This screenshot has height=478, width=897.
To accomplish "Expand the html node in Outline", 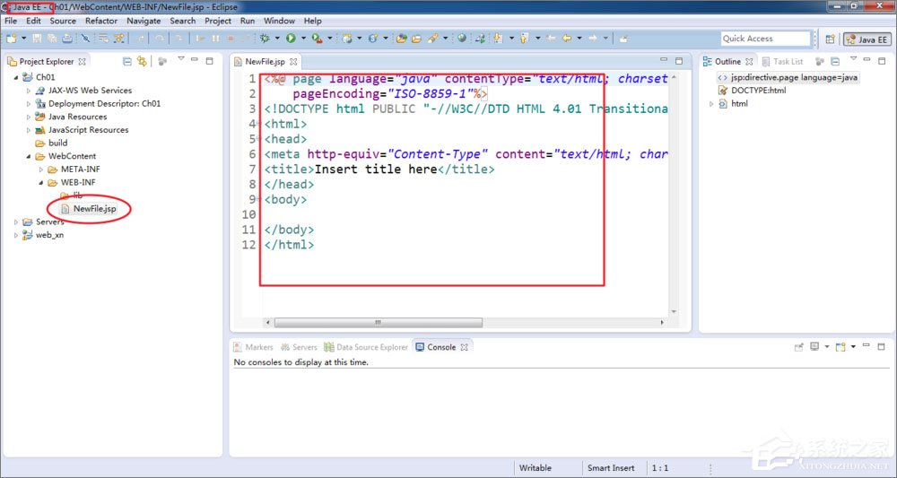I will pyautogui.click(x=711, y=104).
